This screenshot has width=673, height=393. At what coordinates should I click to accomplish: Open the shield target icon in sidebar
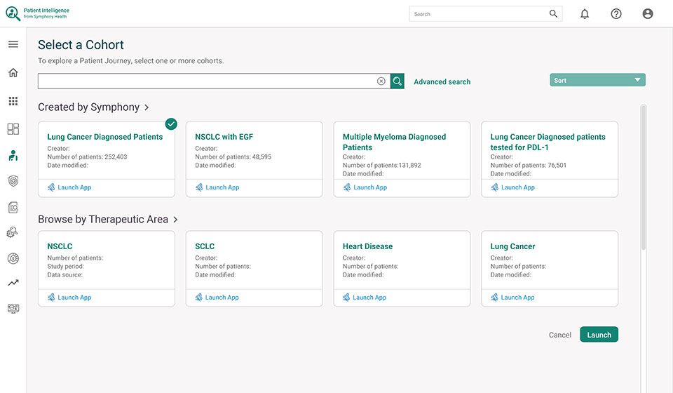13,181
